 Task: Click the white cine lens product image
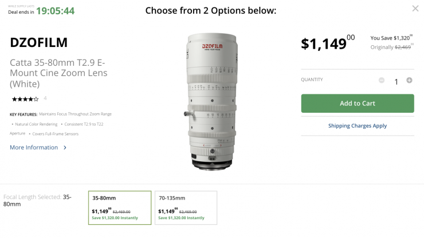pyautogui.click(x=210, y=100)
